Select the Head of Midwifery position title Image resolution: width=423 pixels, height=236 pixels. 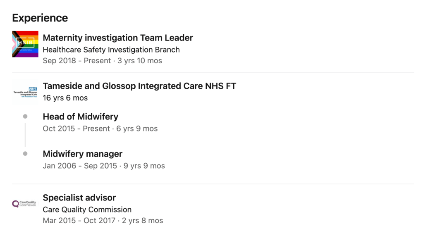tap(80, 117)
